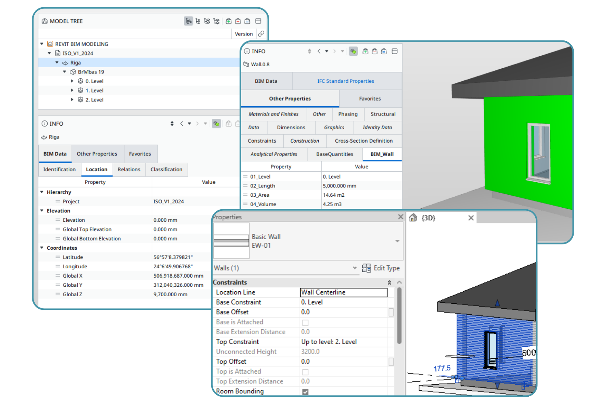Remove from basket icon in Wall.0.8 Info panel
Image resolution: width=606 pixels, height=404 pixels.
point(375,51)
